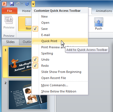Select slide 1 thumbnail with dog
This screenshot has height=112, width=113.
click(x=20, y=62)
